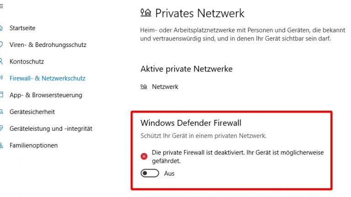Open App- & Browsersteuerung in the sidebar
351x197 pixels.
46,95
